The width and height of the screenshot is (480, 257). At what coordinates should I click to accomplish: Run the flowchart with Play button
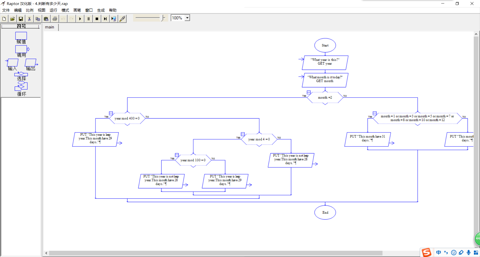coord(80,19)
